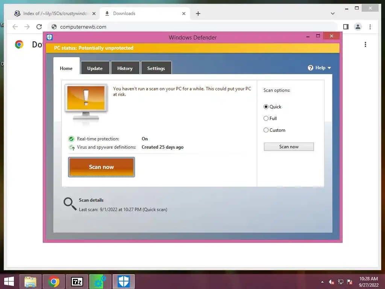
Task: Click the muted volume tray icon
Action: [332, 282]
